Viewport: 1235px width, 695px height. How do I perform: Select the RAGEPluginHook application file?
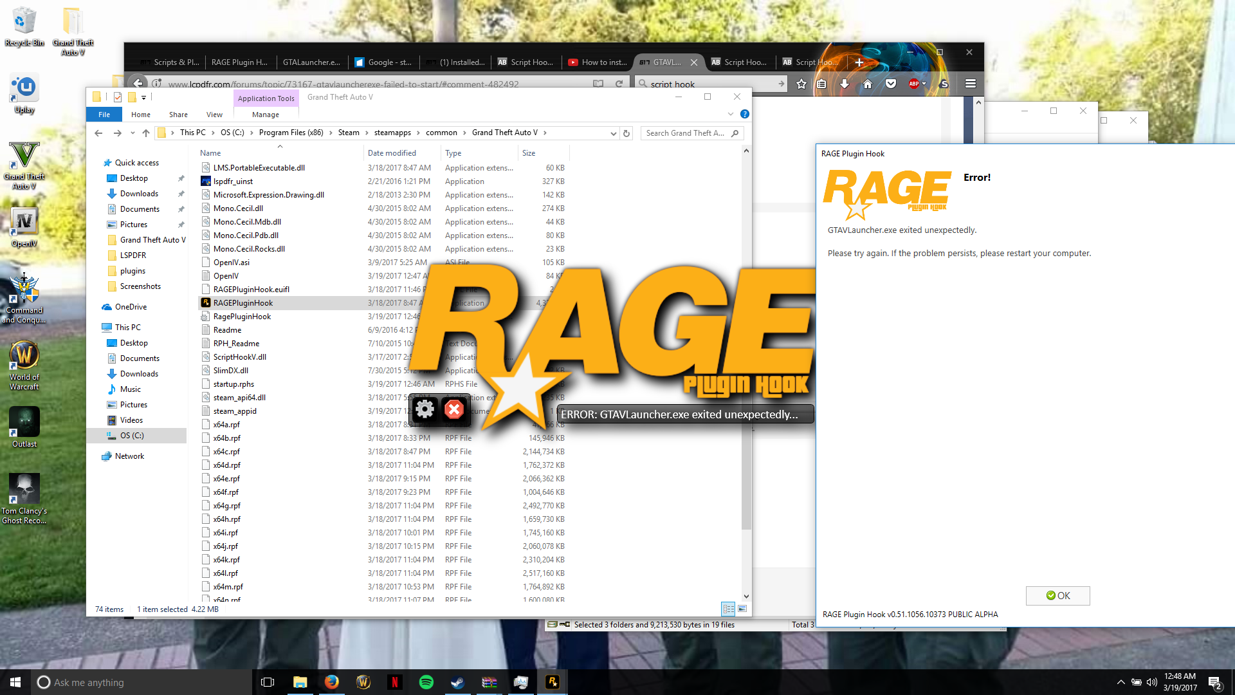243,303
